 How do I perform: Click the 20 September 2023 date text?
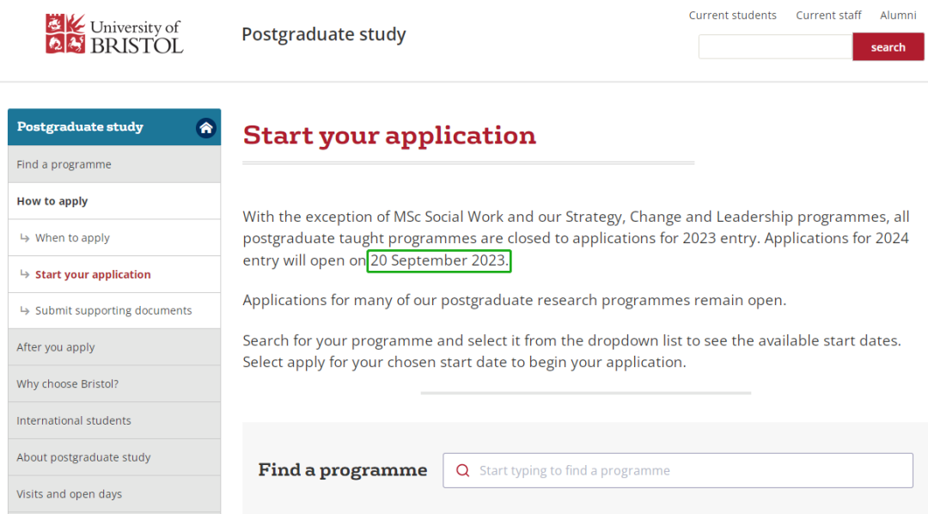tap(439, 260)
